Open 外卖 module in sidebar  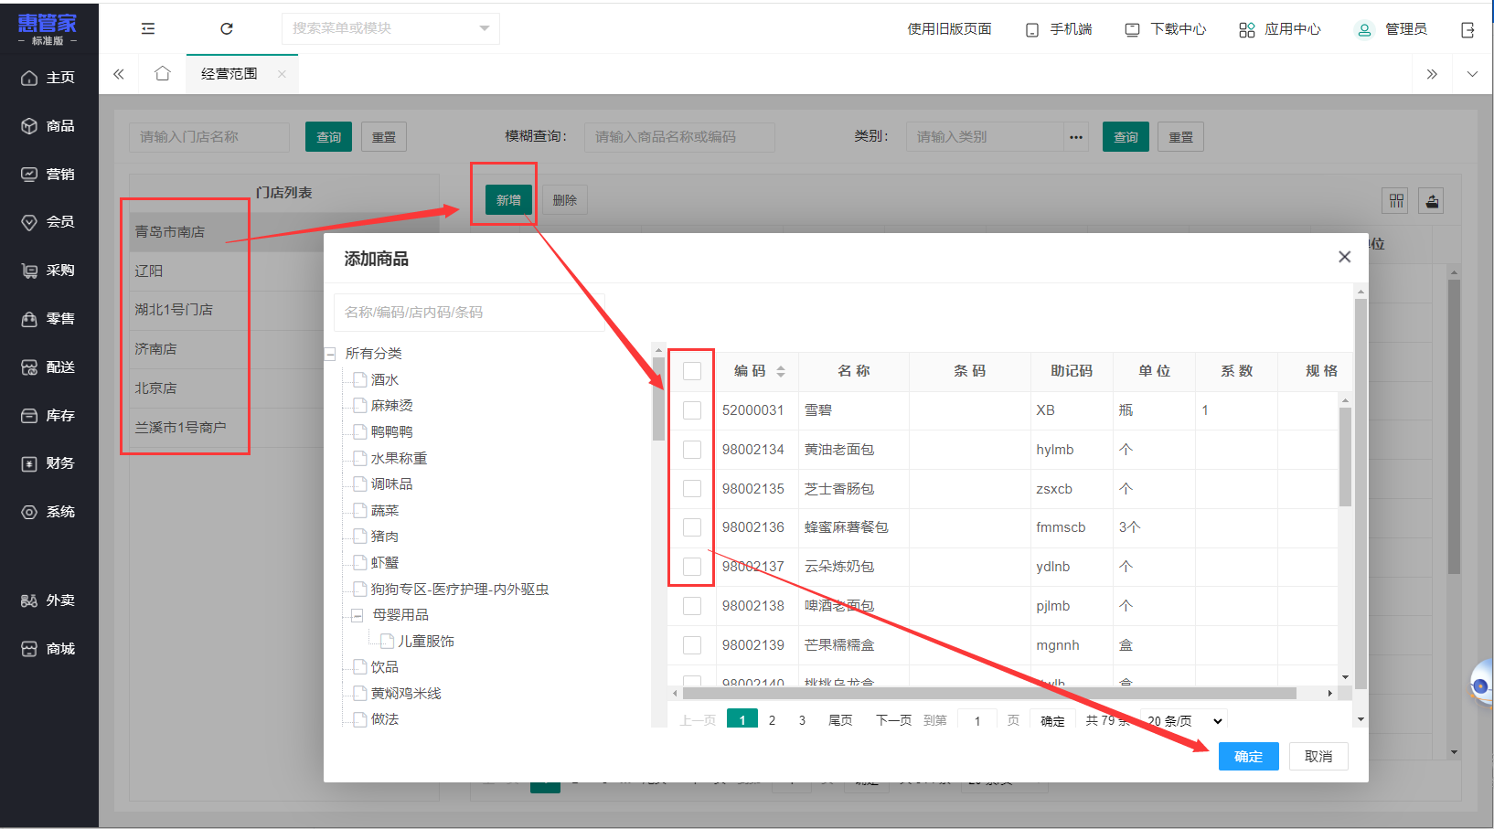pyautogui.click(x=49, y=600)
